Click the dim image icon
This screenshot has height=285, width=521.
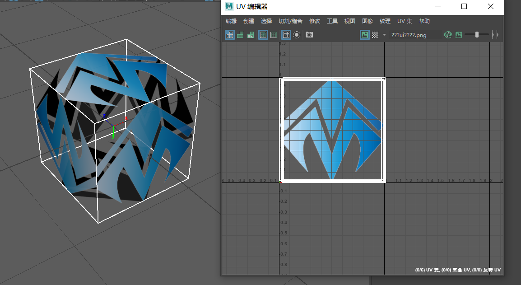pos(459,35)
